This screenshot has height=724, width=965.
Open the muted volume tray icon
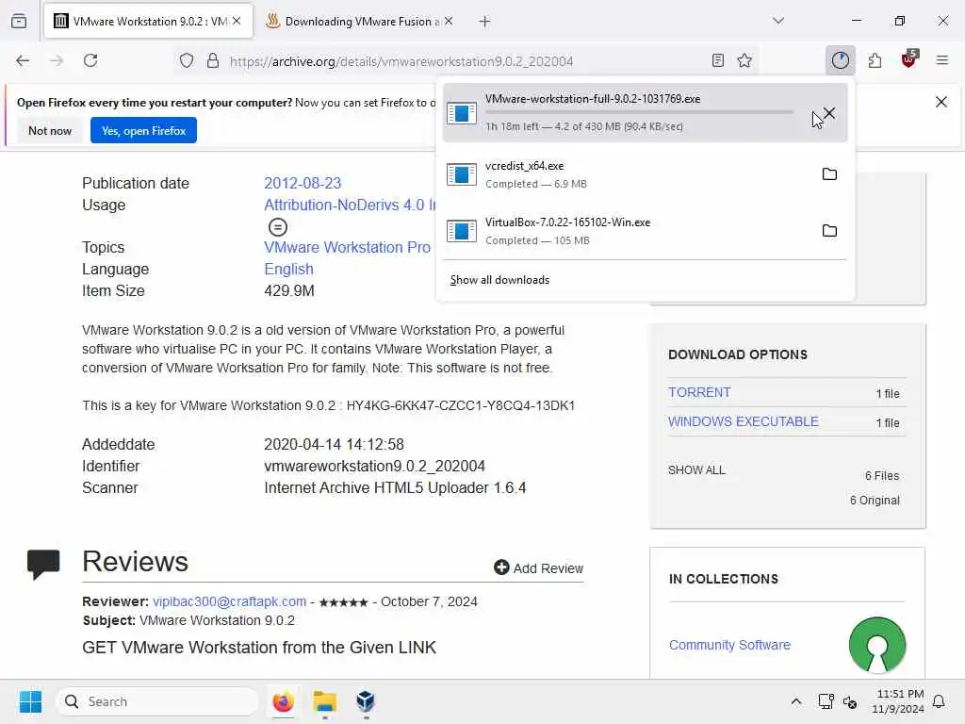pyautogui.click(x=851, y=701)
